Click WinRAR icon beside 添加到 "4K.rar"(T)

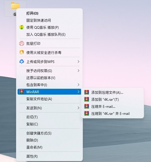[x=87, y=99]
